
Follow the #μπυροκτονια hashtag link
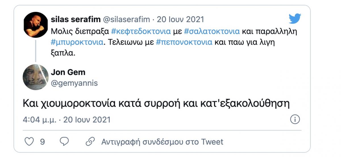click(77, 42)
